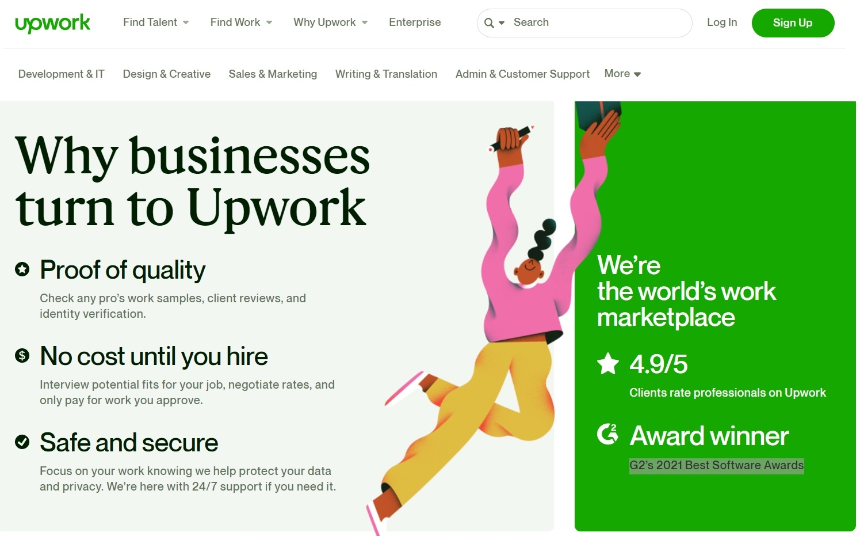This screenshot has height=536, width=860.
Task: Click the Upwork logo
Action: click(52, 23)
